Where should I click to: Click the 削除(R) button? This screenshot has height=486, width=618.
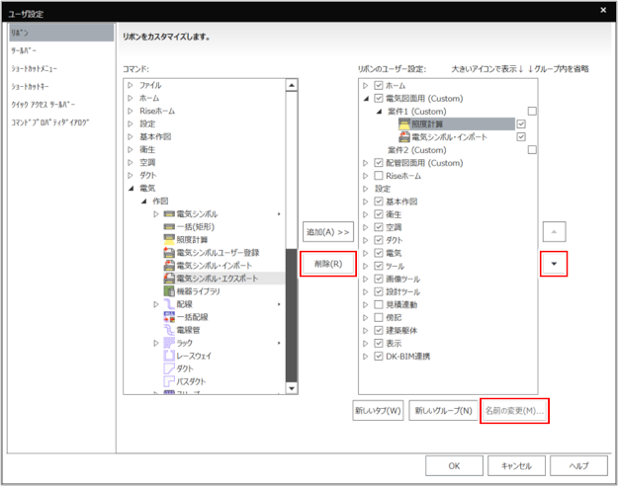[x=327, y=264]
